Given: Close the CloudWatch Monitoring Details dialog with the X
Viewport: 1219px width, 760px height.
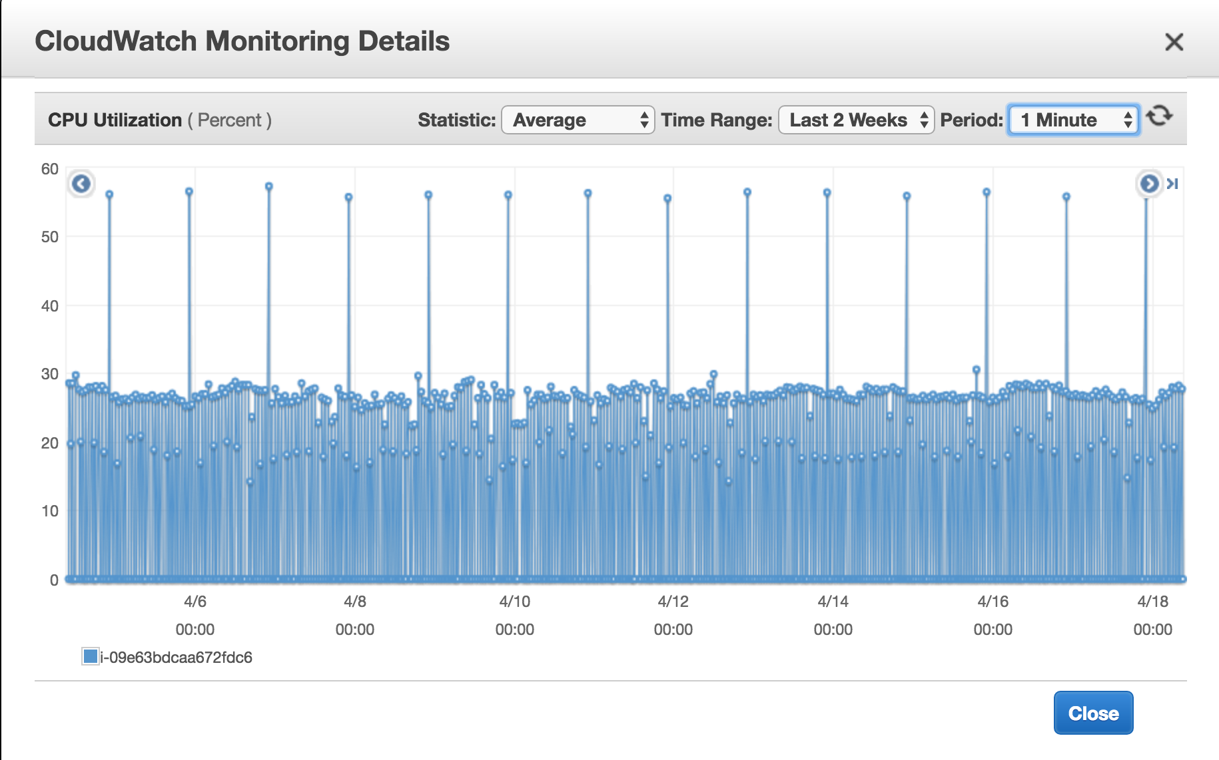Looking at the screenshot, I should point(1174,42).
